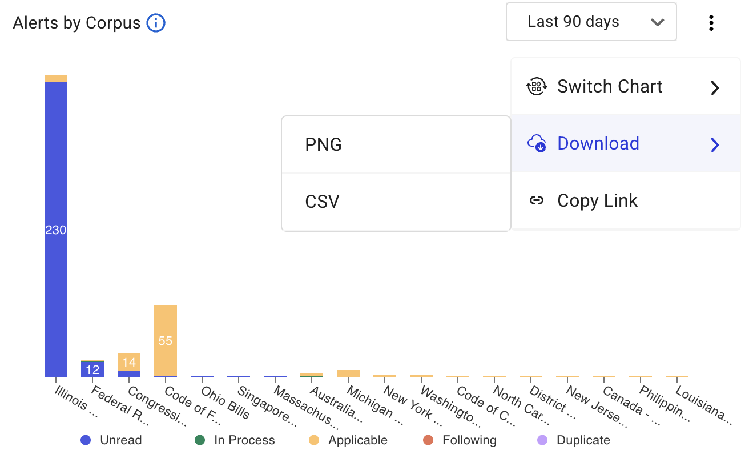The image size is (749, 458).
Task: Expand the Download submenu chevron
Action: (x=715, y=144)
